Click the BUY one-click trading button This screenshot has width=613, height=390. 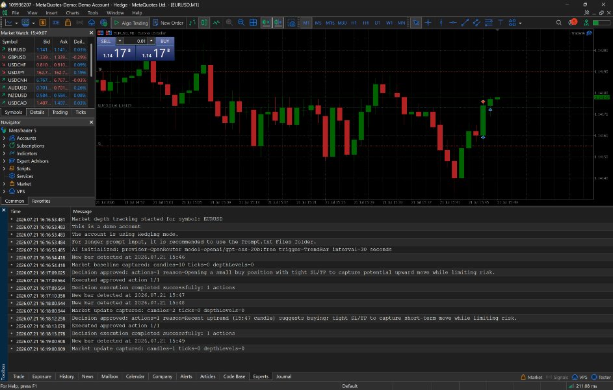tap(155, 49)
